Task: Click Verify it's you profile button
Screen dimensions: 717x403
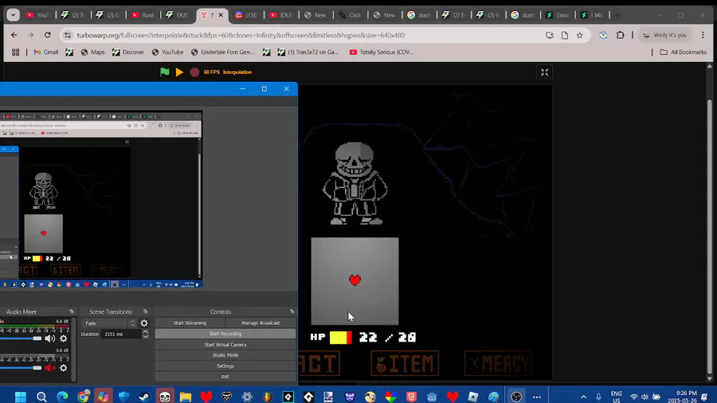Action: click(665, 35)
